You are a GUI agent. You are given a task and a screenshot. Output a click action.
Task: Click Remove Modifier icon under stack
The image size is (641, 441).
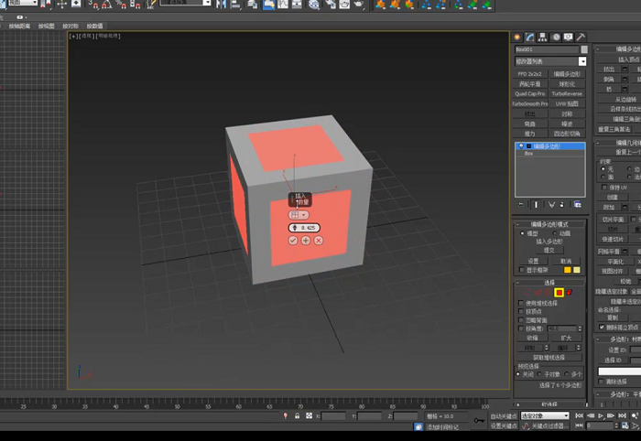tap(562, 205)
